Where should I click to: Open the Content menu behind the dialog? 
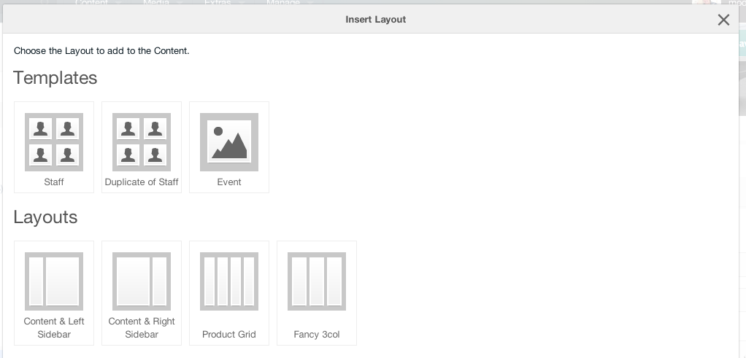click(x=91, y=2)
